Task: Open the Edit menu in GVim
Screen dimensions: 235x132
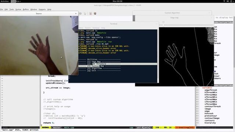Action: click(x=6, y=10)
